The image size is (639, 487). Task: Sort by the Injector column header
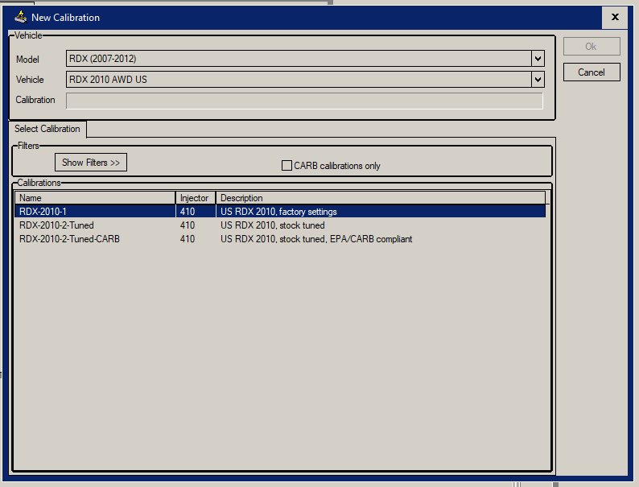(x=196, y=198)
